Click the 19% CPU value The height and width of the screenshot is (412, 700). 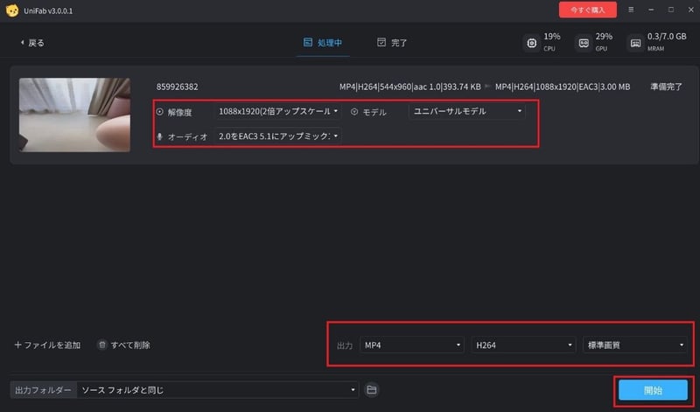click(x=552, y=37)
